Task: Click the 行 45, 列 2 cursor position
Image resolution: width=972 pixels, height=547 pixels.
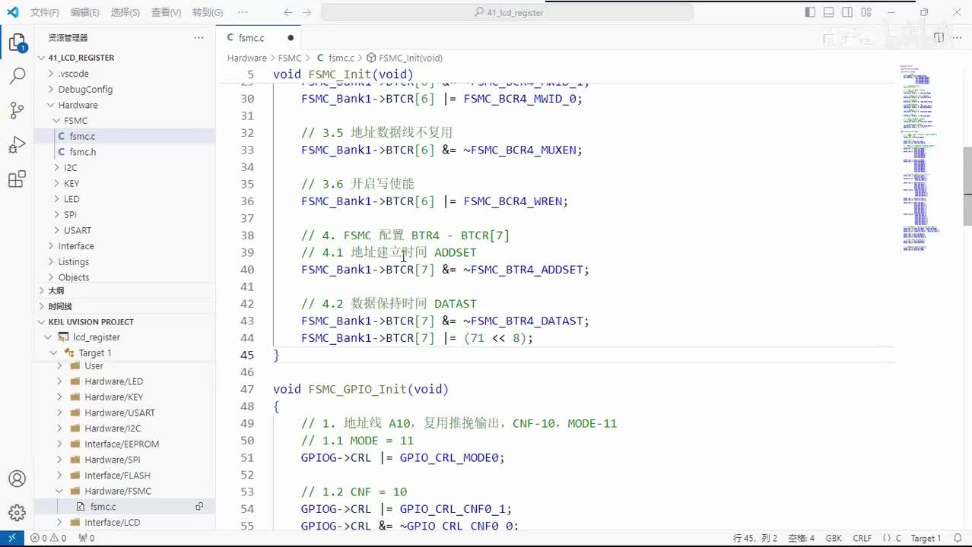Action: [755, 538]
